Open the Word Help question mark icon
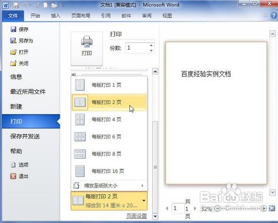This screenshot has width=278, height=223. 273,16
